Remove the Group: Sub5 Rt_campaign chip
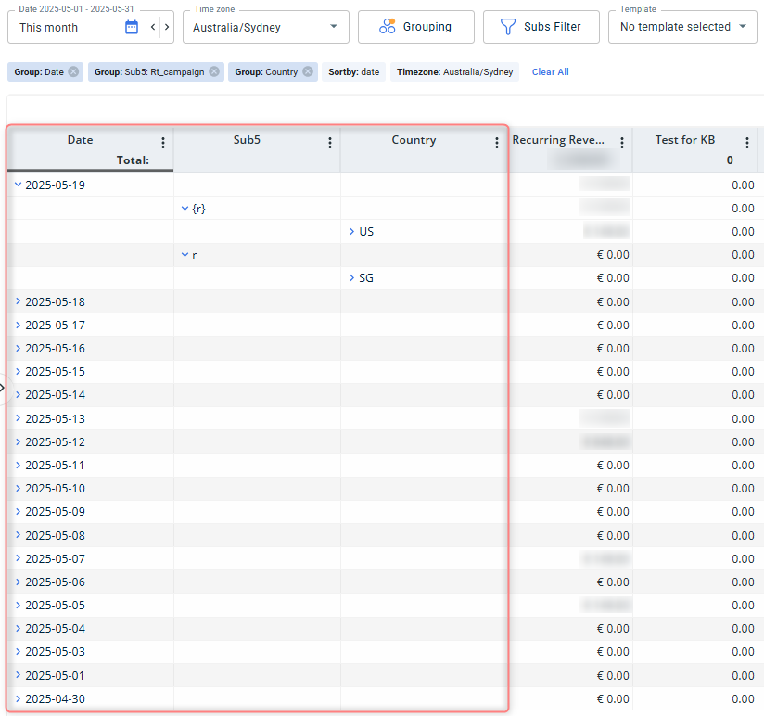This screenshot has width=764, height=716. 214,71
